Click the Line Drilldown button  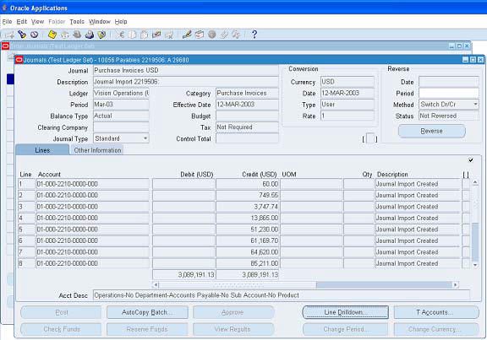tap(345, 312)
